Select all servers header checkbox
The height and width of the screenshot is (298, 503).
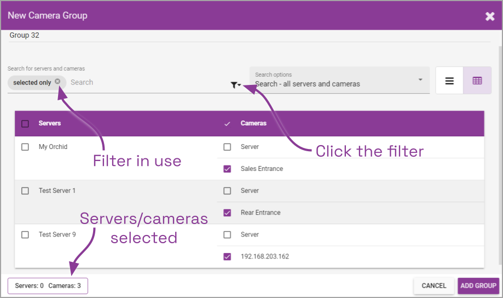point(25,124)
